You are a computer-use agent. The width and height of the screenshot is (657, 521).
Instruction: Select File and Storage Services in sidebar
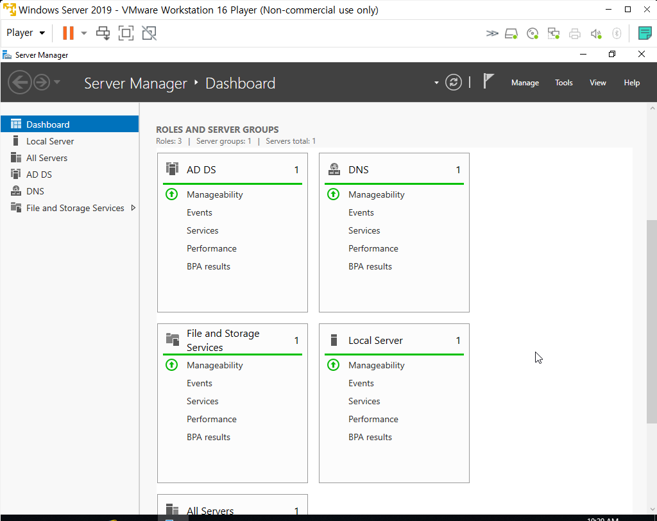[69, 208]
